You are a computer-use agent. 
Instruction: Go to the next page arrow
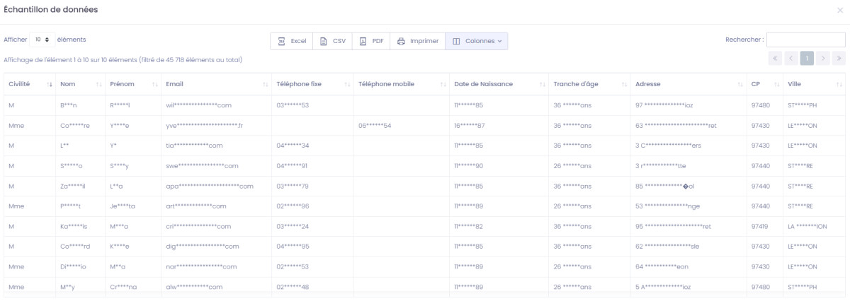tap(823, 58)
